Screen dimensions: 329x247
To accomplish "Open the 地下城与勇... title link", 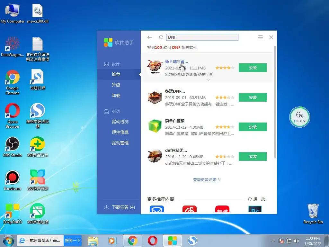I will click(x=176, y=61).
